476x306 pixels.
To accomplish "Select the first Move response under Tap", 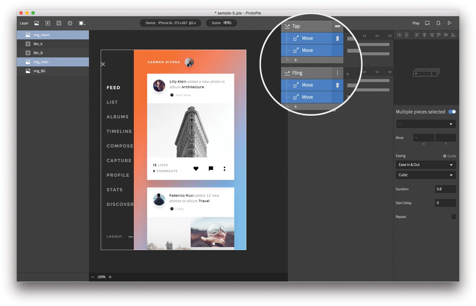I will (x=312, y=38).
